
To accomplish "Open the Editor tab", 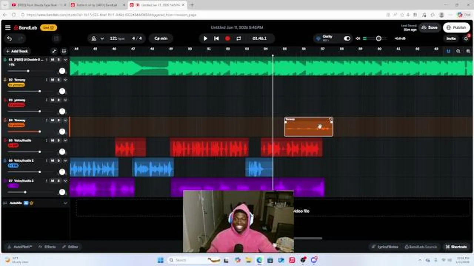I will (70, 247).
